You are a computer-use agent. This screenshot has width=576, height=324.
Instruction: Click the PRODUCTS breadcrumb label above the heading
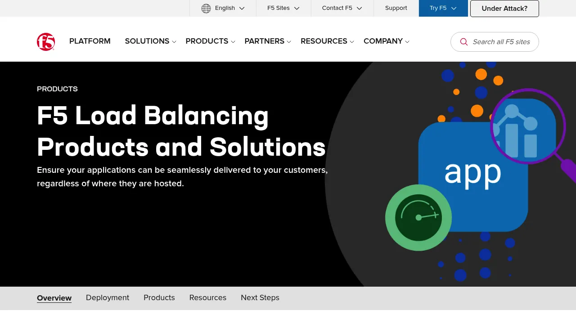[x=57, y=89]
